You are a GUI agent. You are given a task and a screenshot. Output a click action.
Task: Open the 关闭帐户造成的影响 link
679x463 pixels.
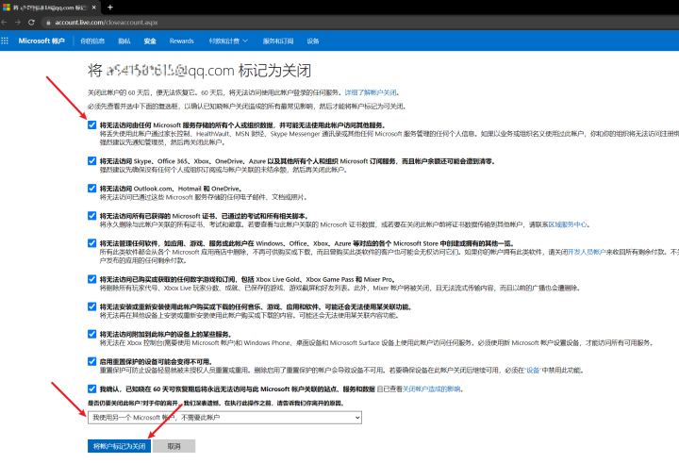431,389
